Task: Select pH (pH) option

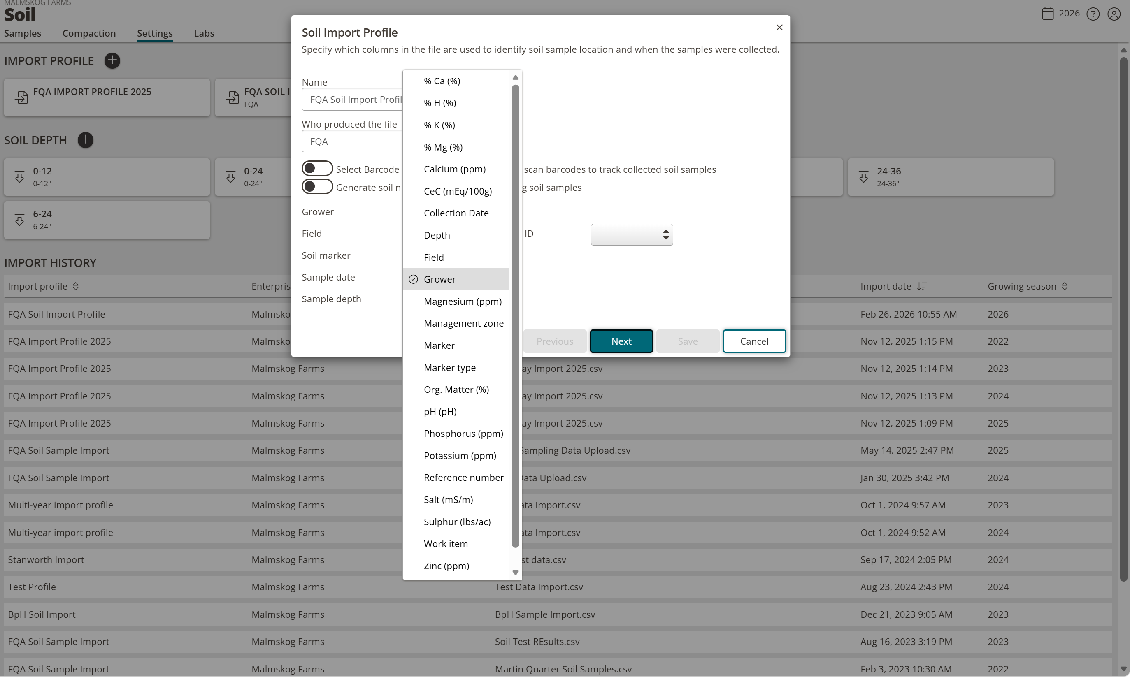Action: (x=456, y=411)
